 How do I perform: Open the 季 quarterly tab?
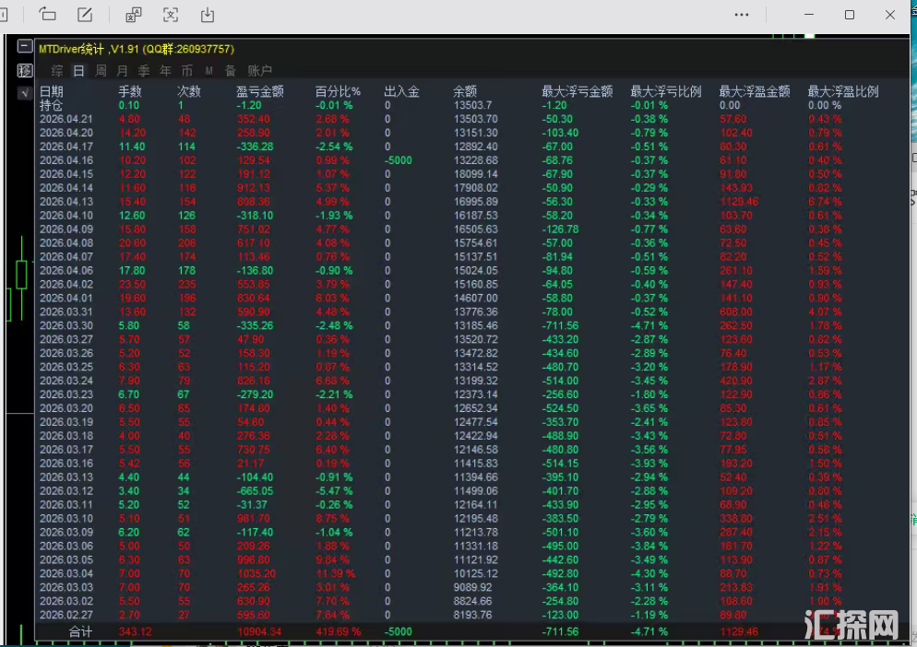coord(144,71)
